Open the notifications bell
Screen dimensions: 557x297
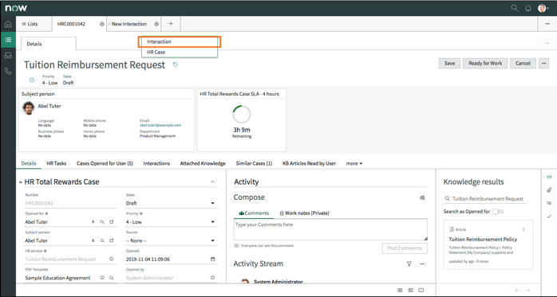528,8
